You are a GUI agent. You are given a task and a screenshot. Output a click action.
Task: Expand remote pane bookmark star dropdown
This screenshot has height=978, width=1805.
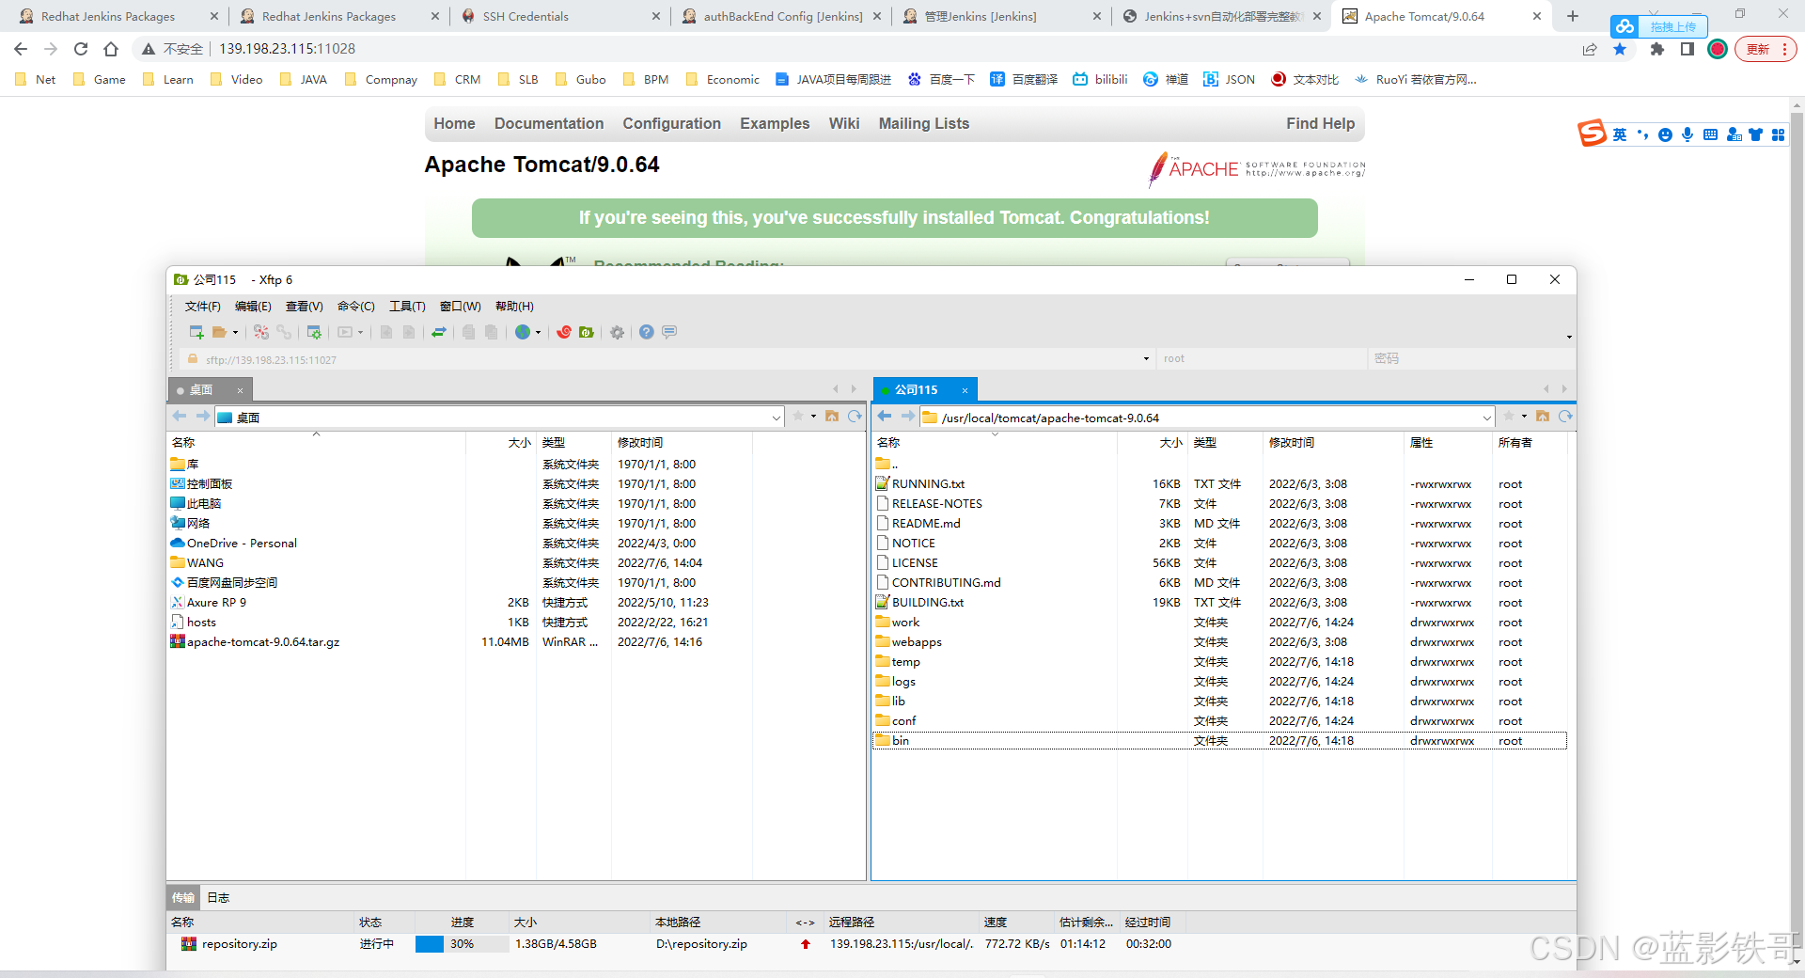(x=1524, y=416)
